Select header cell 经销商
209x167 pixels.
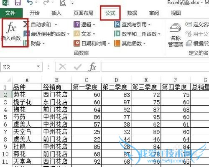(57, 87)
